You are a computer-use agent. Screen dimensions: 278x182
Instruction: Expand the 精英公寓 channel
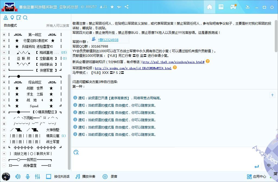point(4,136)
